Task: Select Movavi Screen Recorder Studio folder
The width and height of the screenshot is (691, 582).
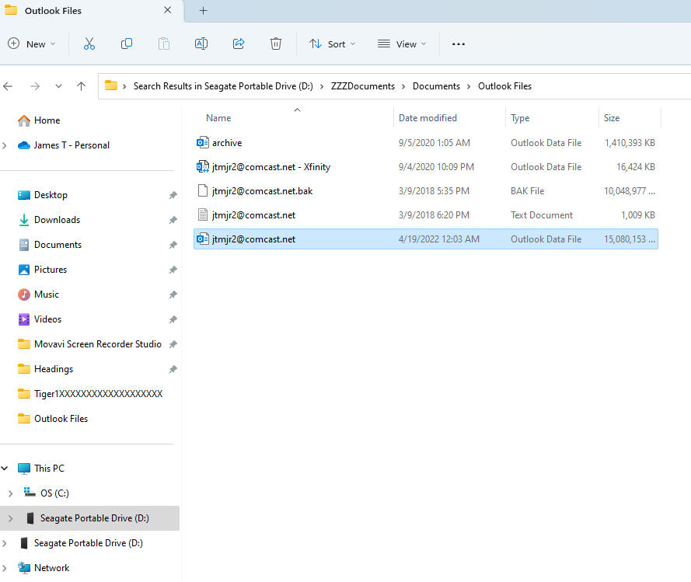Action: click(x=97, y=344)
